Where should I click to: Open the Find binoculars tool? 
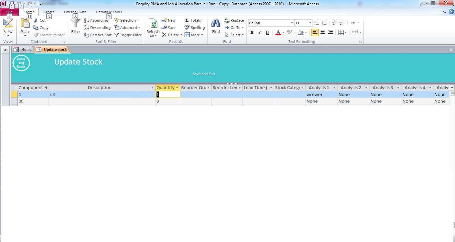pyautogui.click(x=216, y=26)
